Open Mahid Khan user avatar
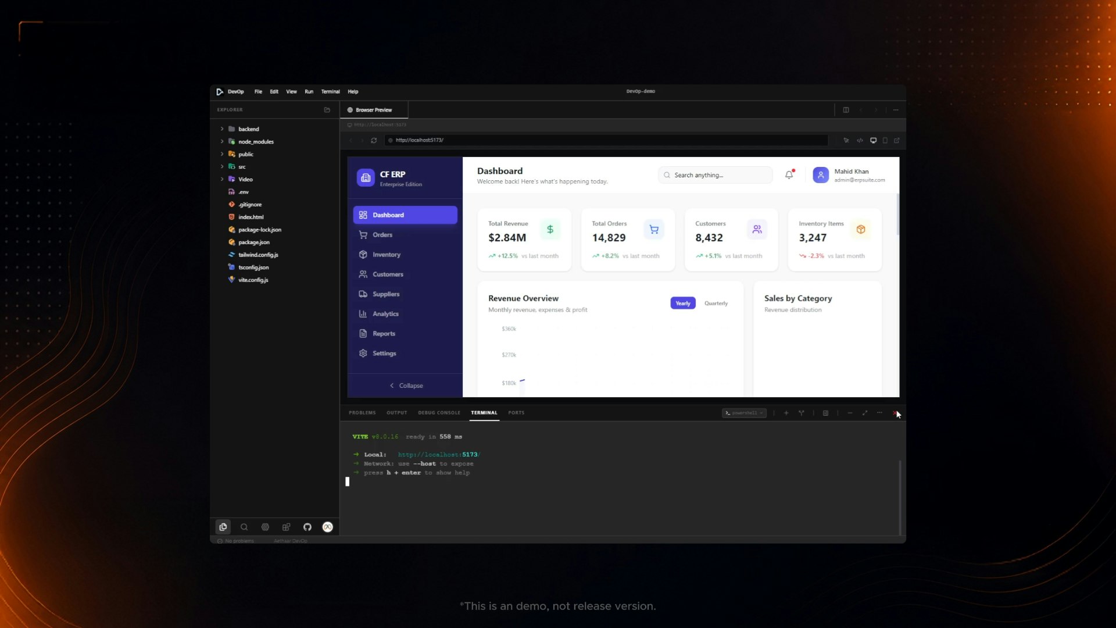Viewport: 1116px width, 628px height. coord(821,175)
